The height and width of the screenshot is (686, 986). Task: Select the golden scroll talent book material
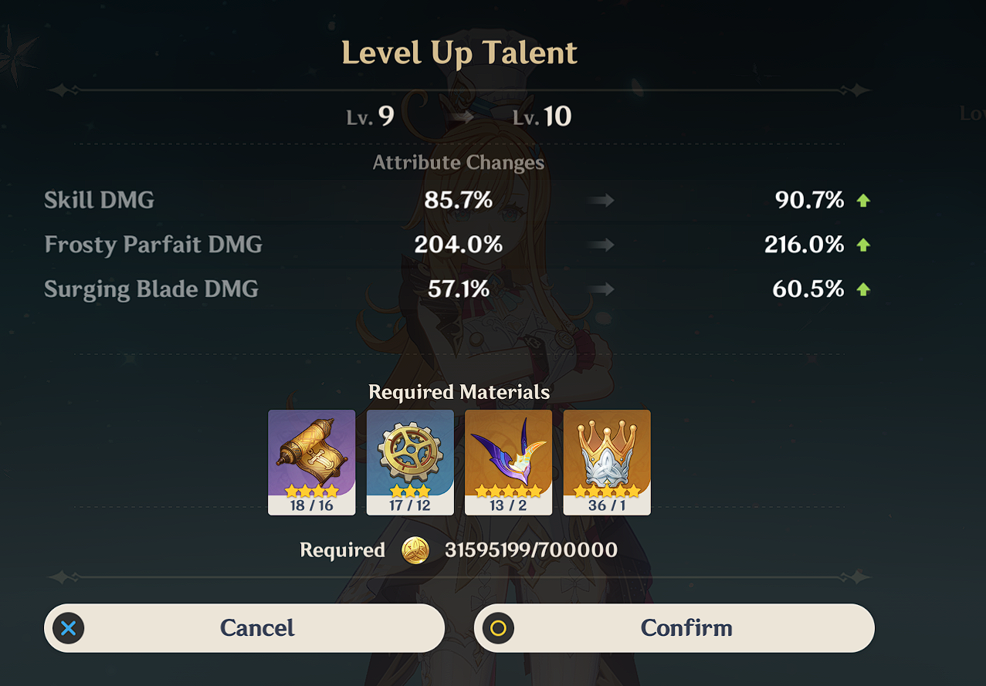pyautogui.click(x=312, y=461)
